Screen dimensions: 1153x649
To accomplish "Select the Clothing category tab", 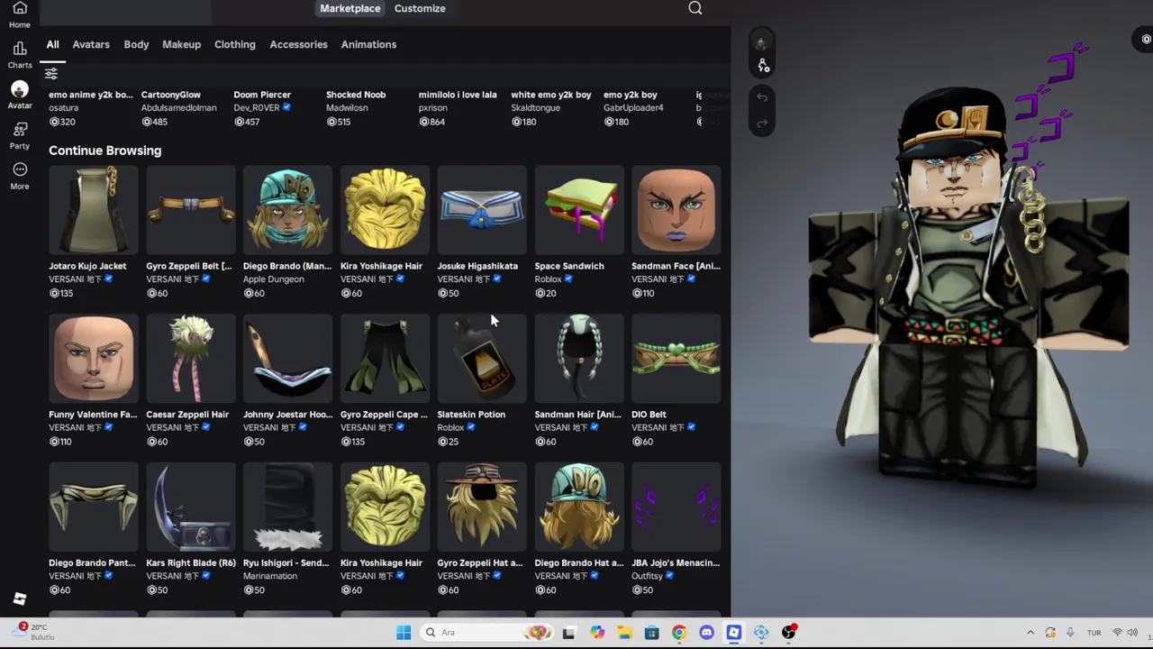I will (x=235, y=44).
